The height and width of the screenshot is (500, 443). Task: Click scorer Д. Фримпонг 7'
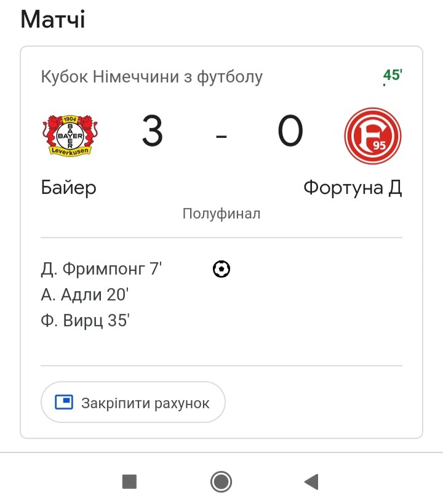[x=102, y=269]
